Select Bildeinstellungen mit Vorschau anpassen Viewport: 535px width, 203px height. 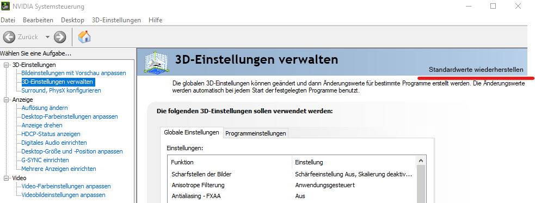point(73,73)
